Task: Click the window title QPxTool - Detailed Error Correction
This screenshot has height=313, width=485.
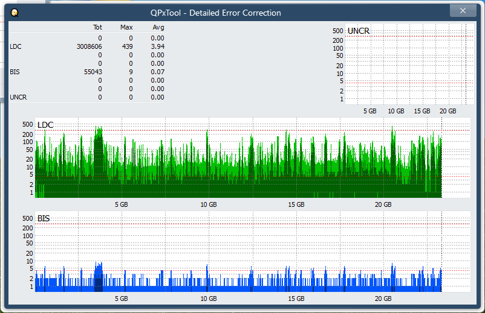Action: pyautogui.click(x=216, y=13)
